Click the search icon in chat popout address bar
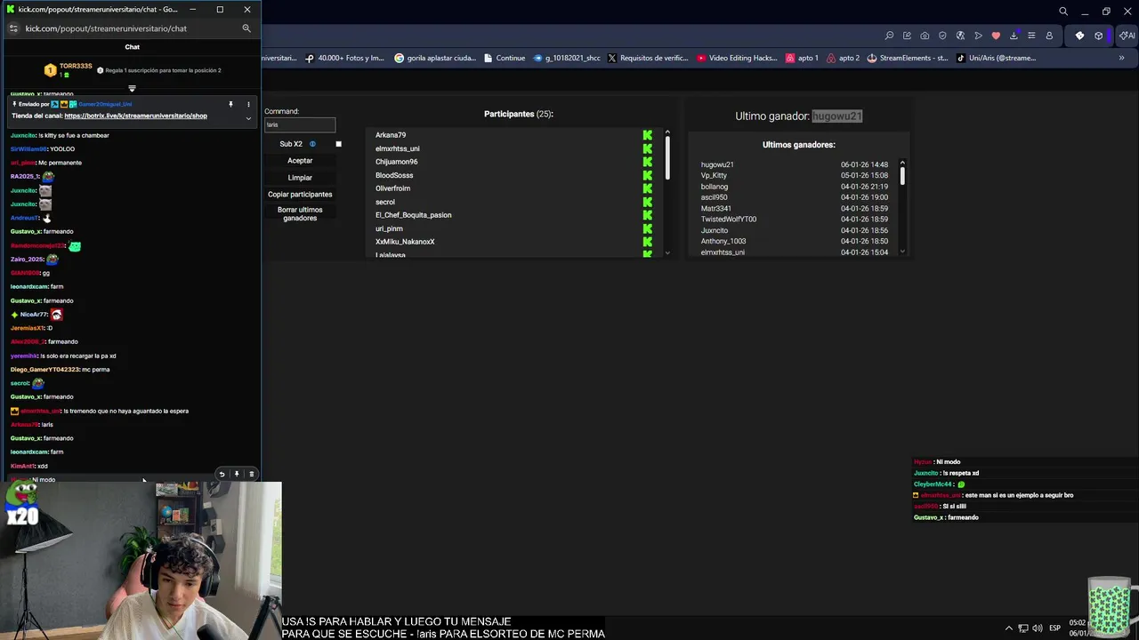The height and width of the screenshot is (640, 1139). [x=246, y=28]
